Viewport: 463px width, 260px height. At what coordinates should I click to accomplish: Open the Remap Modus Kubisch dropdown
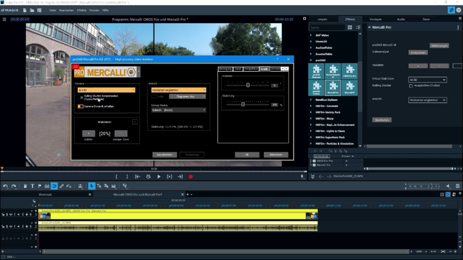pyautogui.click(x=179, y=110)
